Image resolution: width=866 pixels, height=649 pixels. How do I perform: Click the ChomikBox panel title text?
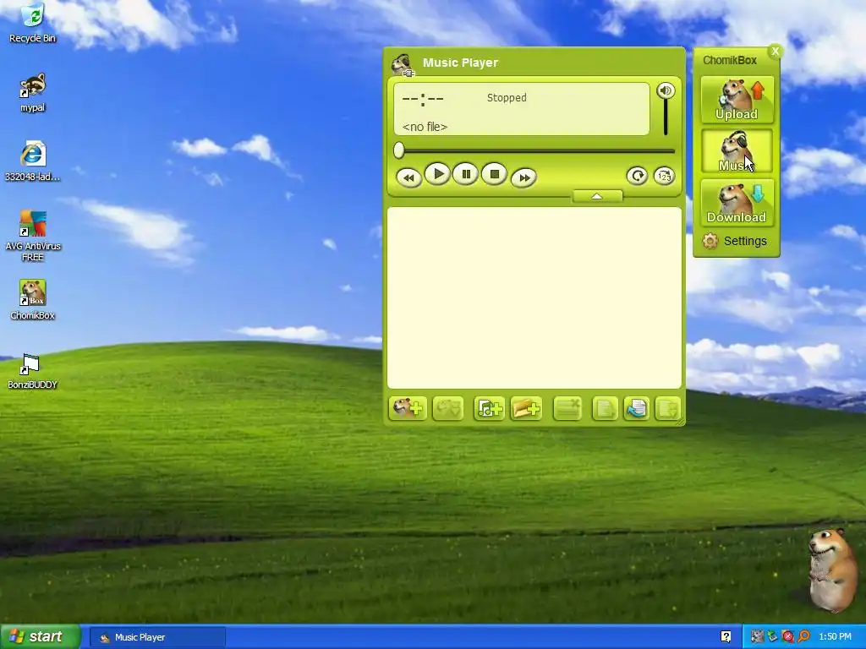tap(730, 60)
